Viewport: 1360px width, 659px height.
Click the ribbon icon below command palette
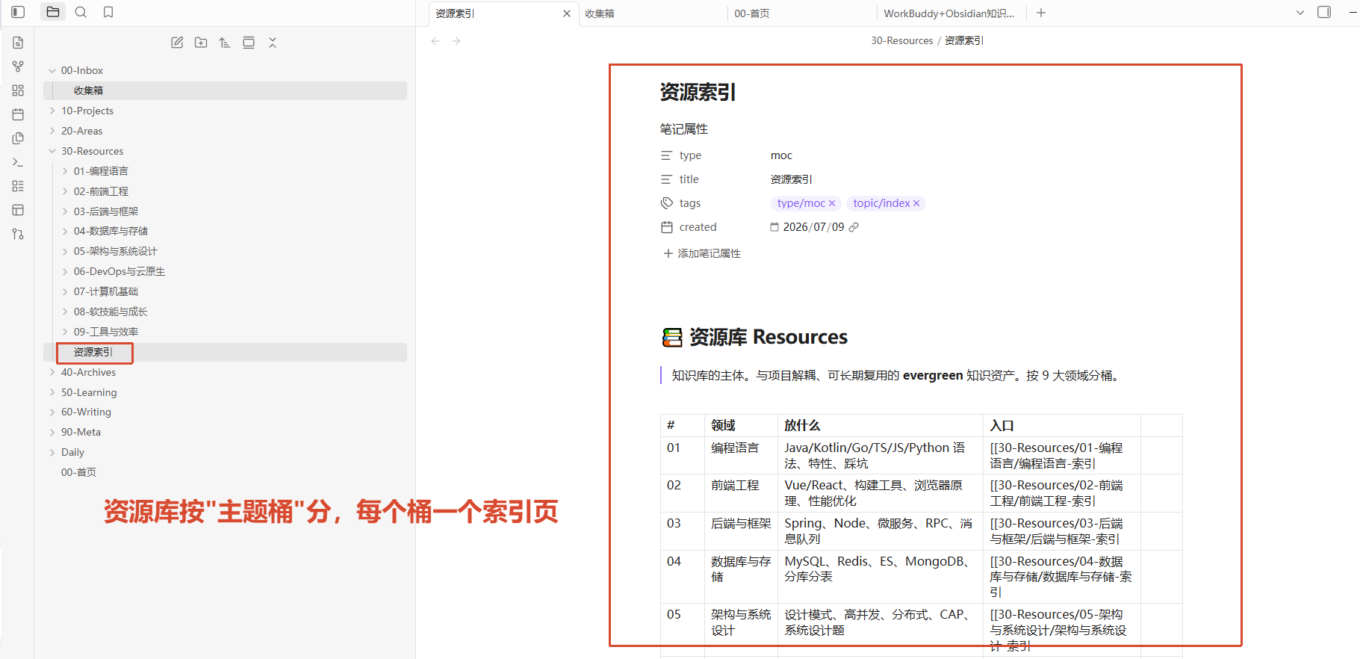click(18, 186)
